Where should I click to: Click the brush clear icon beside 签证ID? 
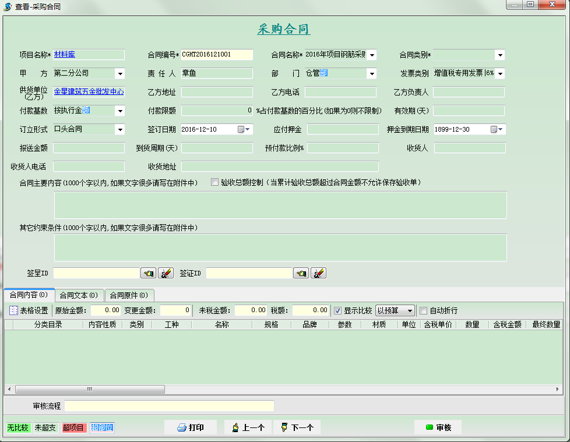point(318,273)
